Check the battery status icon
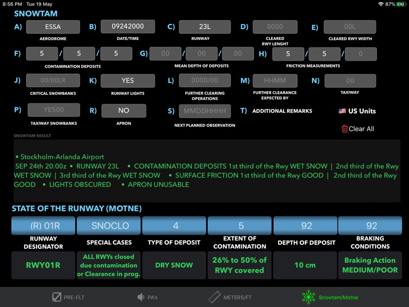Viewport: 409px width, 307px height. (x=401, y=4)
